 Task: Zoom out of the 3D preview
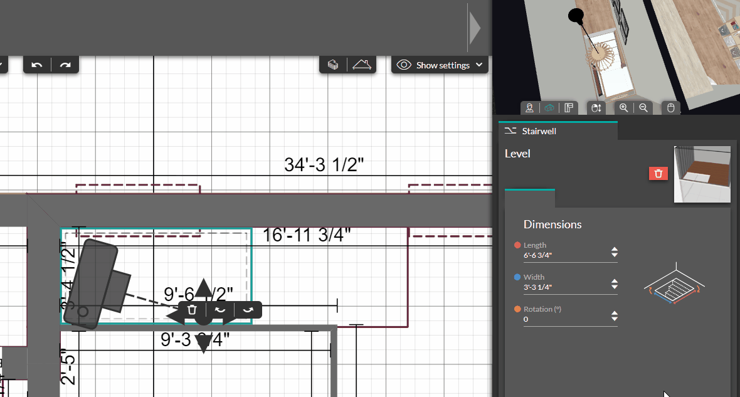click(643, 107)
